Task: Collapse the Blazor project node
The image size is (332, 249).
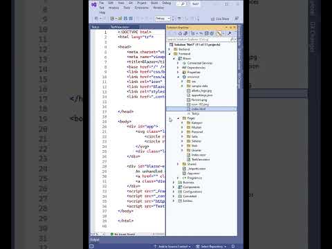Action: [174, 58]
